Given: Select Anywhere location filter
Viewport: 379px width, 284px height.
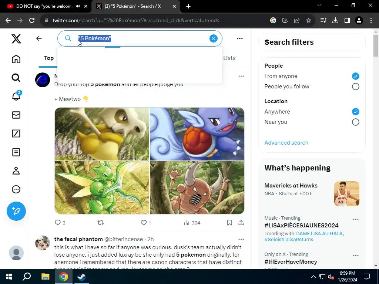Looking at the screenshot, I should tap(355, 112).
